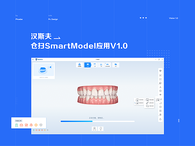This screenshot has height=146, width=195.
Task: Click the scanner illustration preview card
Action: point(43,71)
